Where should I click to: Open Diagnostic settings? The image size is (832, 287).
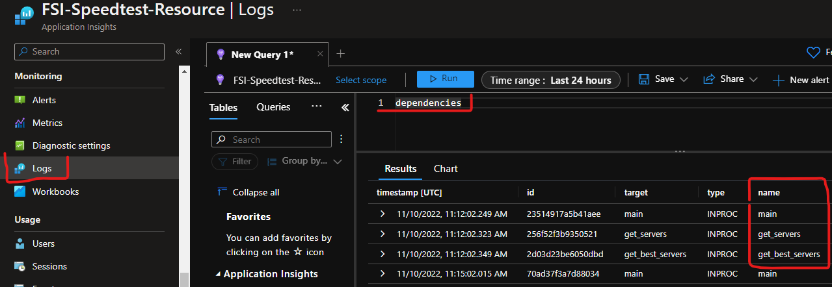coord(71,145)
